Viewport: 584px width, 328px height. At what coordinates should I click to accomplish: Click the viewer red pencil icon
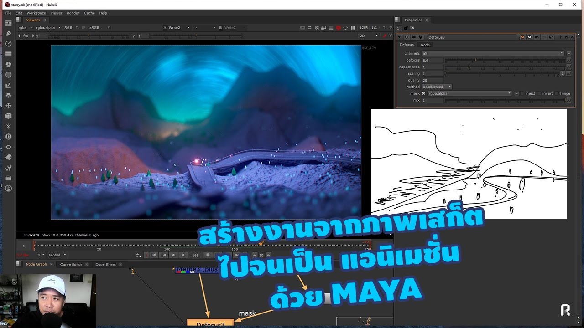click(385, 36)
